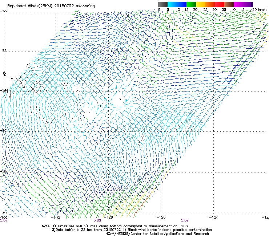Screen dimensions: 269x236
Task: Select the orange 25-30 knots legend segment
Action: pos(210,4)
